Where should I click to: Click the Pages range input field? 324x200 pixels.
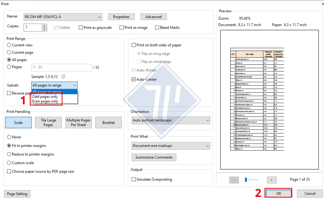tap(61, 68)
